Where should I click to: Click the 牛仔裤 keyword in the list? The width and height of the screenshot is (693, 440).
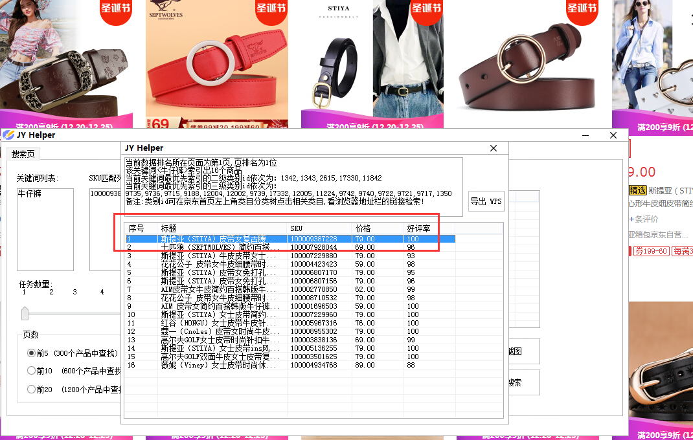[x=30, y=193]
